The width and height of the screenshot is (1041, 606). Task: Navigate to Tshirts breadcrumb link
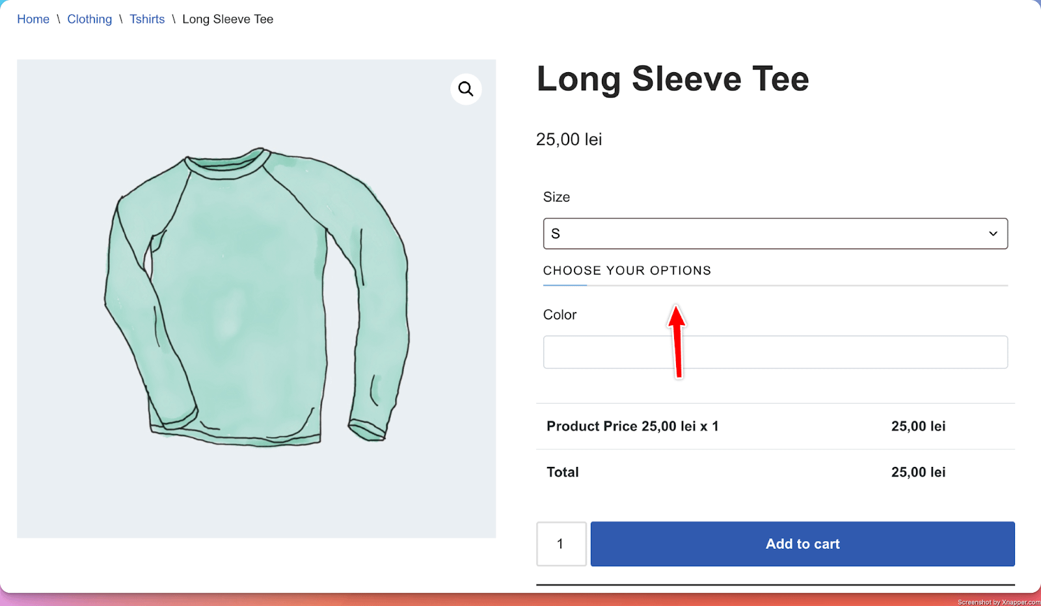[x=147, y=19]
